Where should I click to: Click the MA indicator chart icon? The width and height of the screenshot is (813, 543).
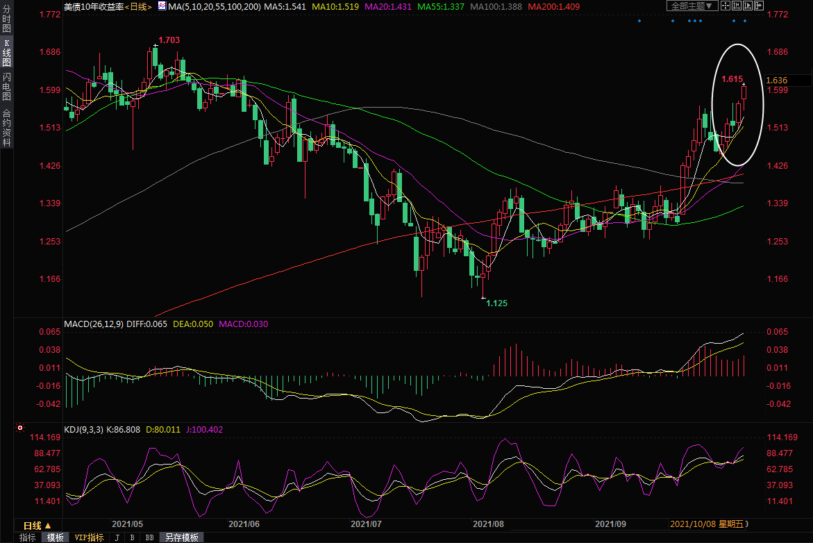click(162, 6)
